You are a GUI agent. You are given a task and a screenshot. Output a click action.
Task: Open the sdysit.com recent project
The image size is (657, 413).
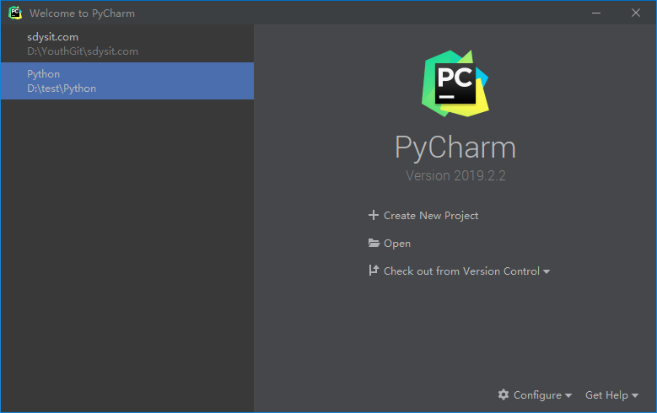pyautogui.click(x=127, y=44)
